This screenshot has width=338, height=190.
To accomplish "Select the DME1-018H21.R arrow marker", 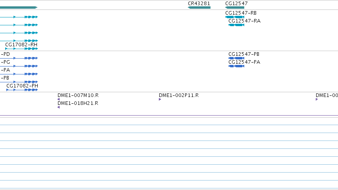I will 59,107.
